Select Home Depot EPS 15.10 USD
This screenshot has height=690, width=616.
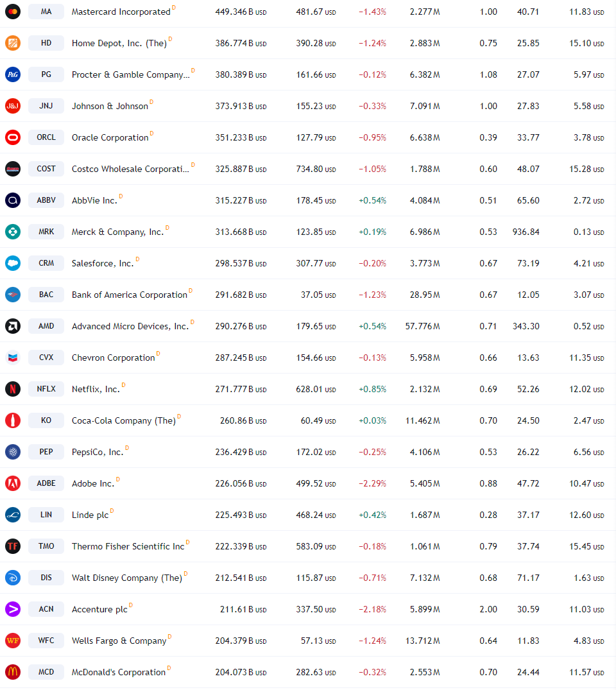pyautogui.click(x=586, y=43)
